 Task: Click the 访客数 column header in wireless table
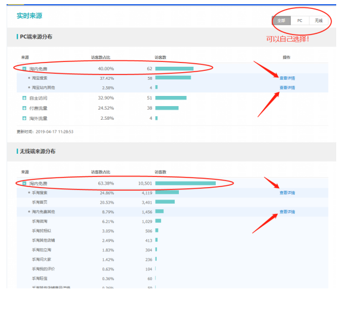(x=160, y=172)
